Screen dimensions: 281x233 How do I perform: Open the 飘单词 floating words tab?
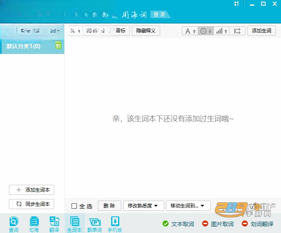click(95, 224)
